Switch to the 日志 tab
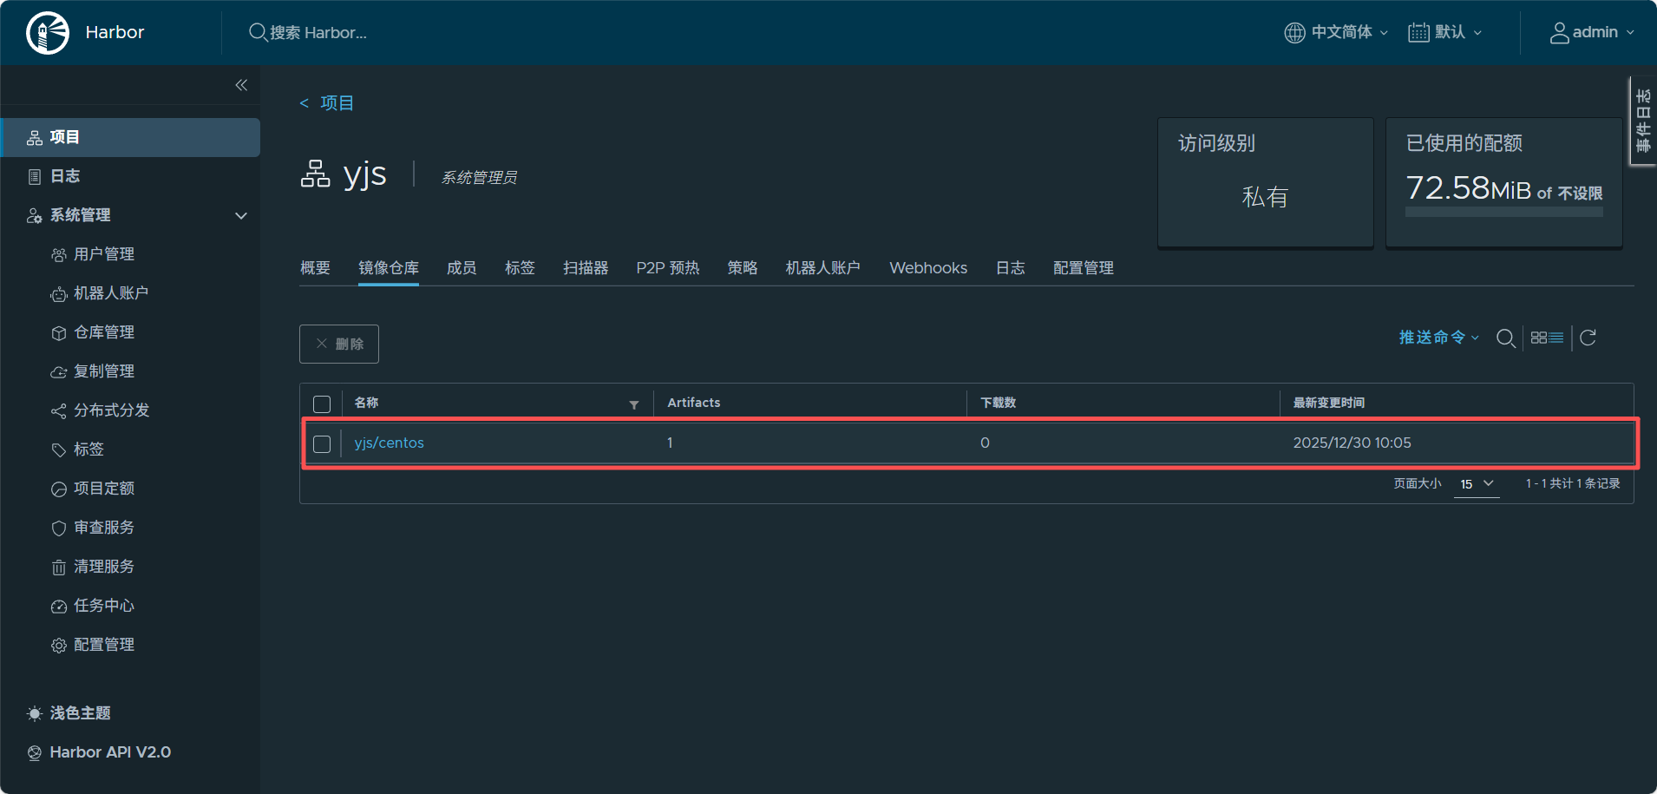This screenshot has height=794, width=1657. tap(1011, 268)
